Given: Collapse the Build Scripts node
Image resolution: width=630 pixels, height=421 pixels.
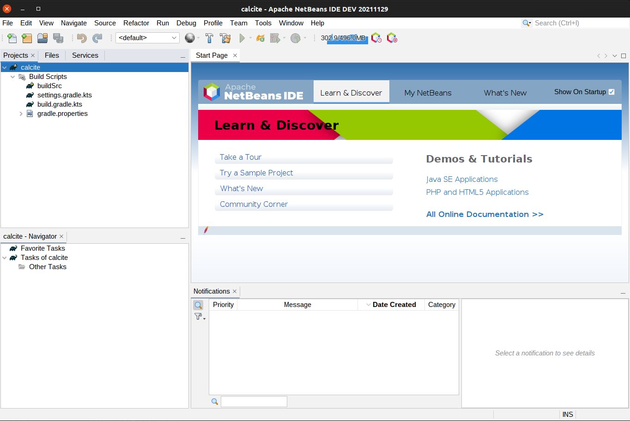Looking at the screenshot, I should (13, 77).
